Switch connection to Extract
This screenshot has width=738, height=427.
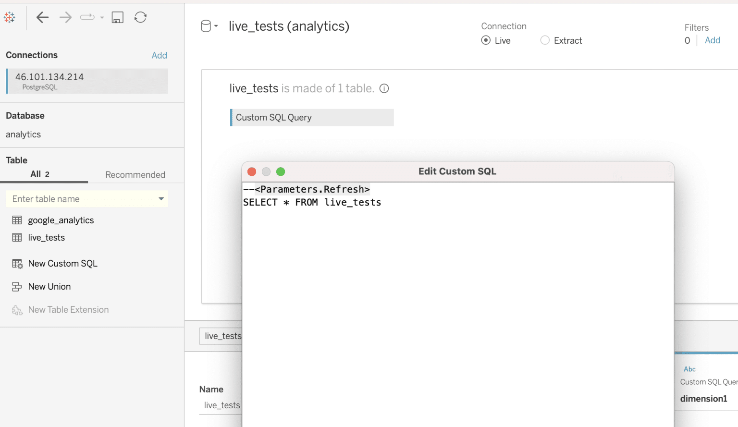tap(545, 40)
